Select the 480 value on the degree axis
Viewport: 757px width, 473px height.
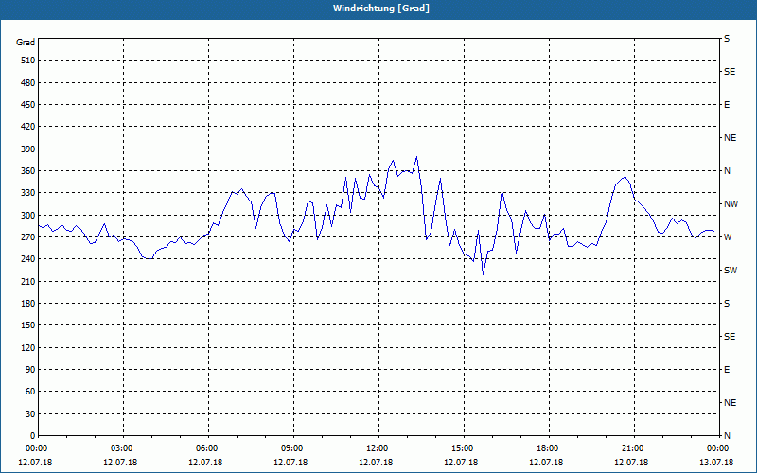pos(28,82)
